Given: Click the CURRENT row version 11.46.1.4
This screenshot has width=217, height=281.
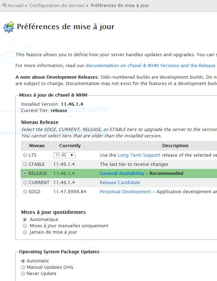Looking at the screenshot, I should tap(64, 183).
